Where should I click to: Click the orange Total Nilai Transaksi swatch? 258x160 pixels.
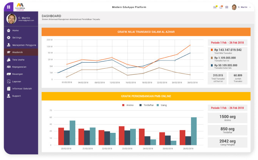[211, 50]
